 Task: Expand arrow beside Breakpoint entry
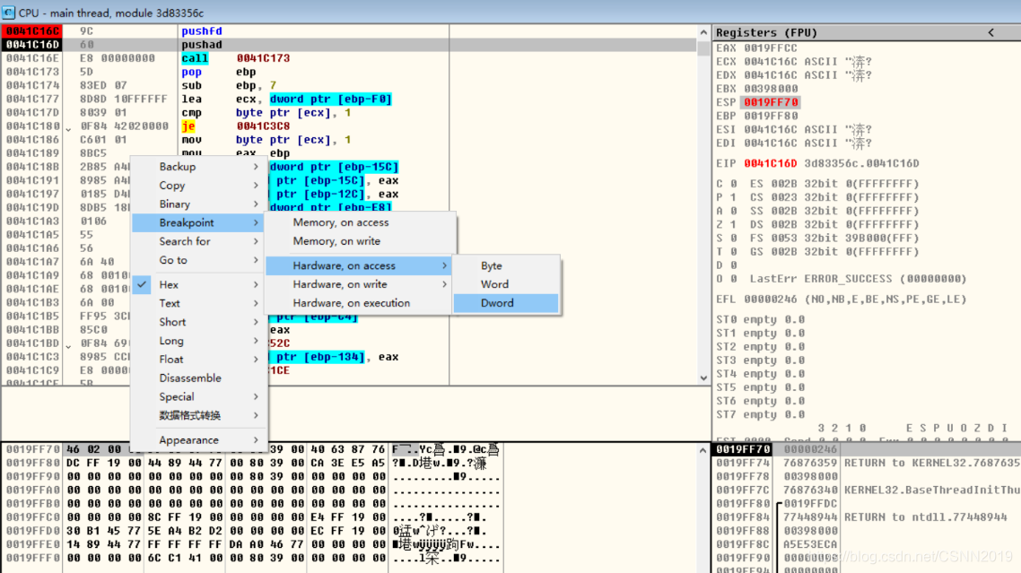(256, 222)
